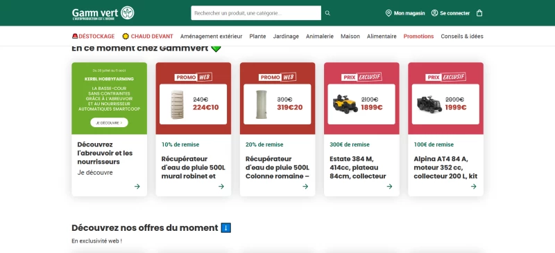
Task: Click arrow on Alpina AT4 84 A card
Action: point(474,187)
